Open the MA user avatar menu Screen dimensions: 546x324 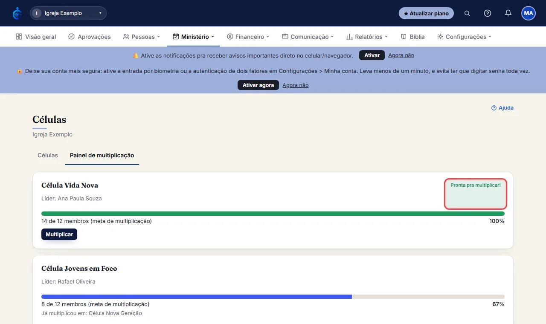coord(529,13)
